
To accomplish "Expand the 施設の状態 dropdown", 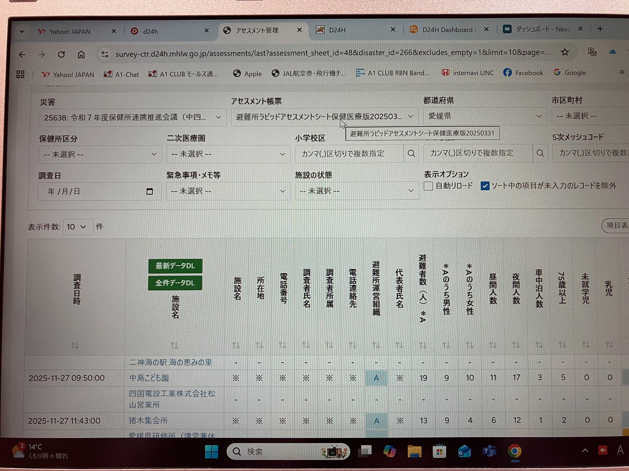I will pos(356,191).
